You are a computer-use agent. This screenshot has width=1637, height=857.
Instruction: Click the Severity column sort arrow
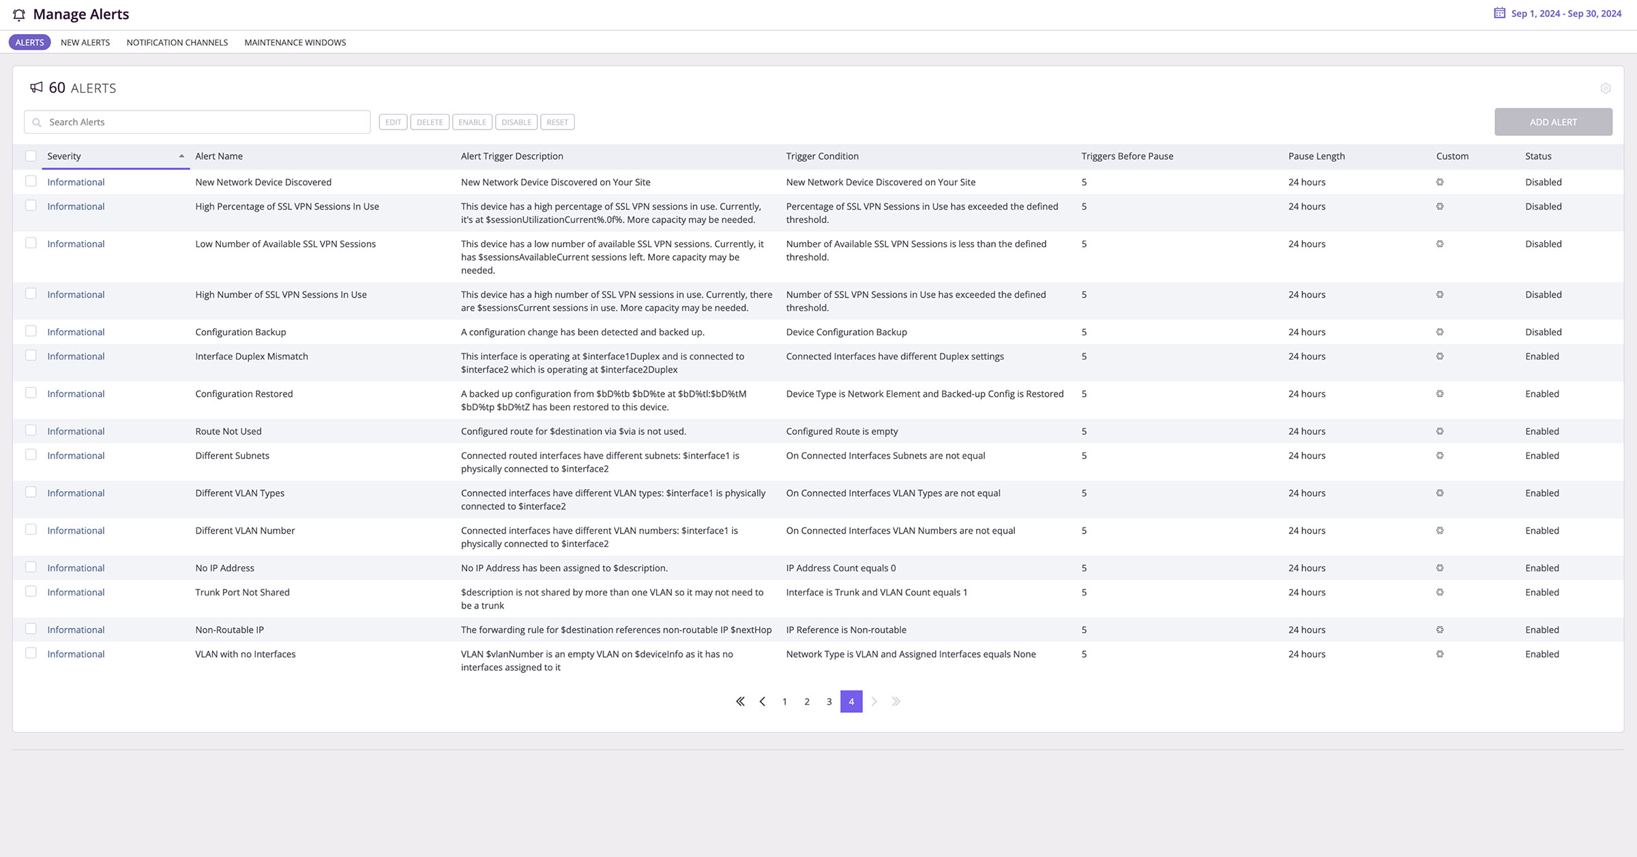coord(181,156)
